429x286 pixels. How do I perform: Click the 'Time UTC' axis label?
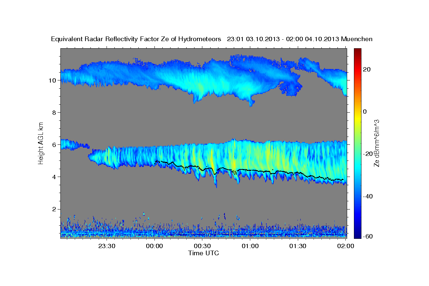point(203,253)
